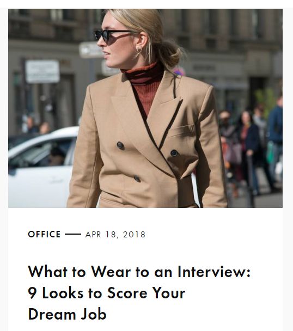The height and width of the screenshot is (331, 293).
Task: Click the headline line '9 Looks to Score Your'
Action: [x=106, y=293]
